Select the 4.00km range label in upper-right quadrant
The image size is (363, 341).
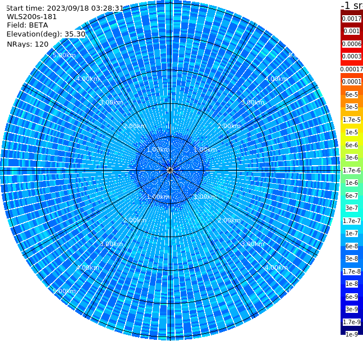(276, 79)
